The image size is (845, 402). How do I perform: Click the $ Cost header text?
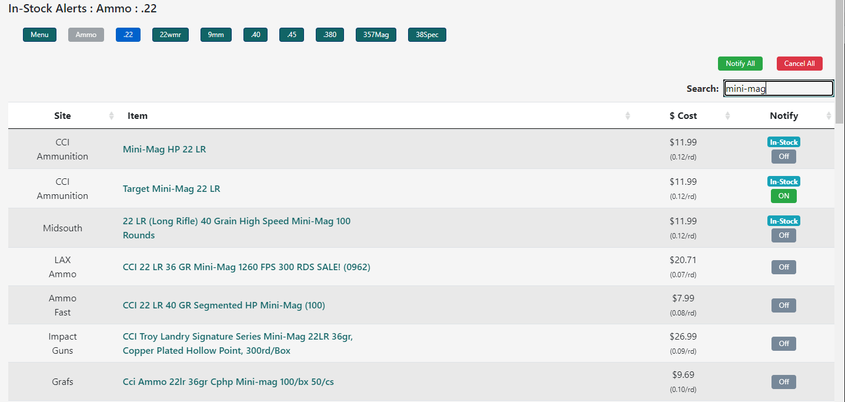683,116
